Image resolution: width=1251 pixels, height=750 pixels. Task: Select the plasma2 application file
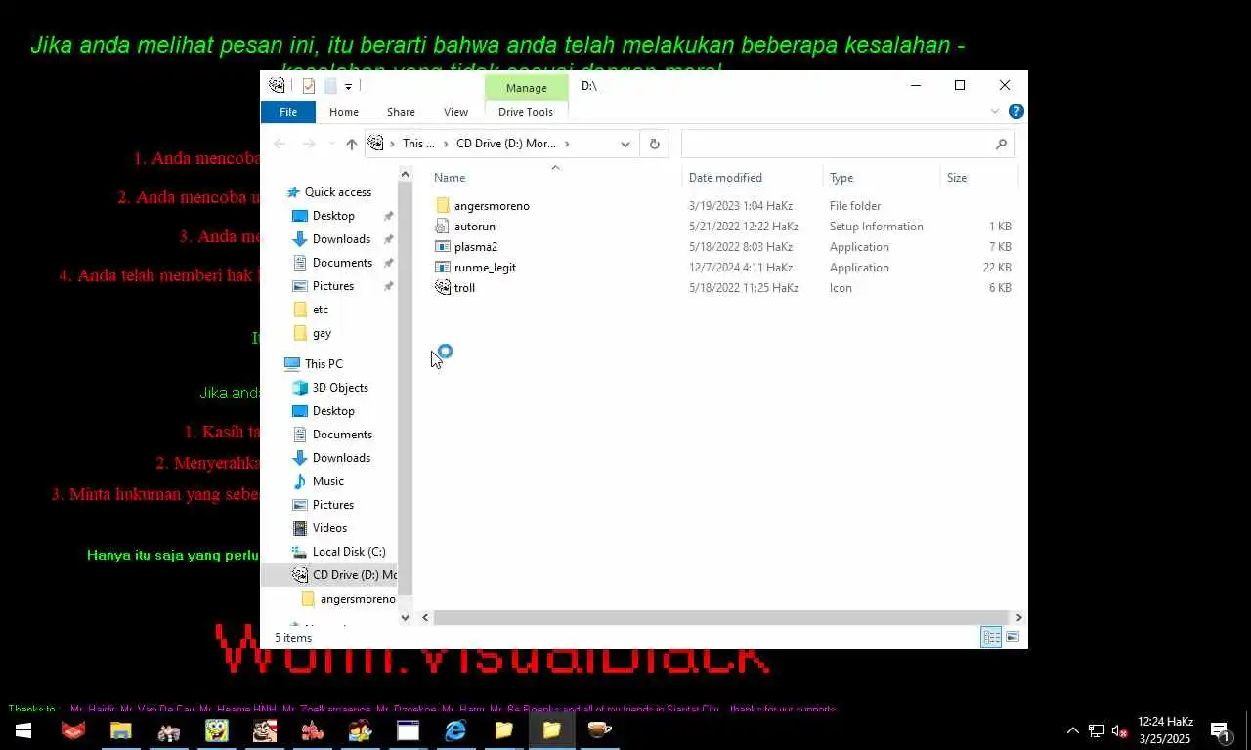point(476,247)
